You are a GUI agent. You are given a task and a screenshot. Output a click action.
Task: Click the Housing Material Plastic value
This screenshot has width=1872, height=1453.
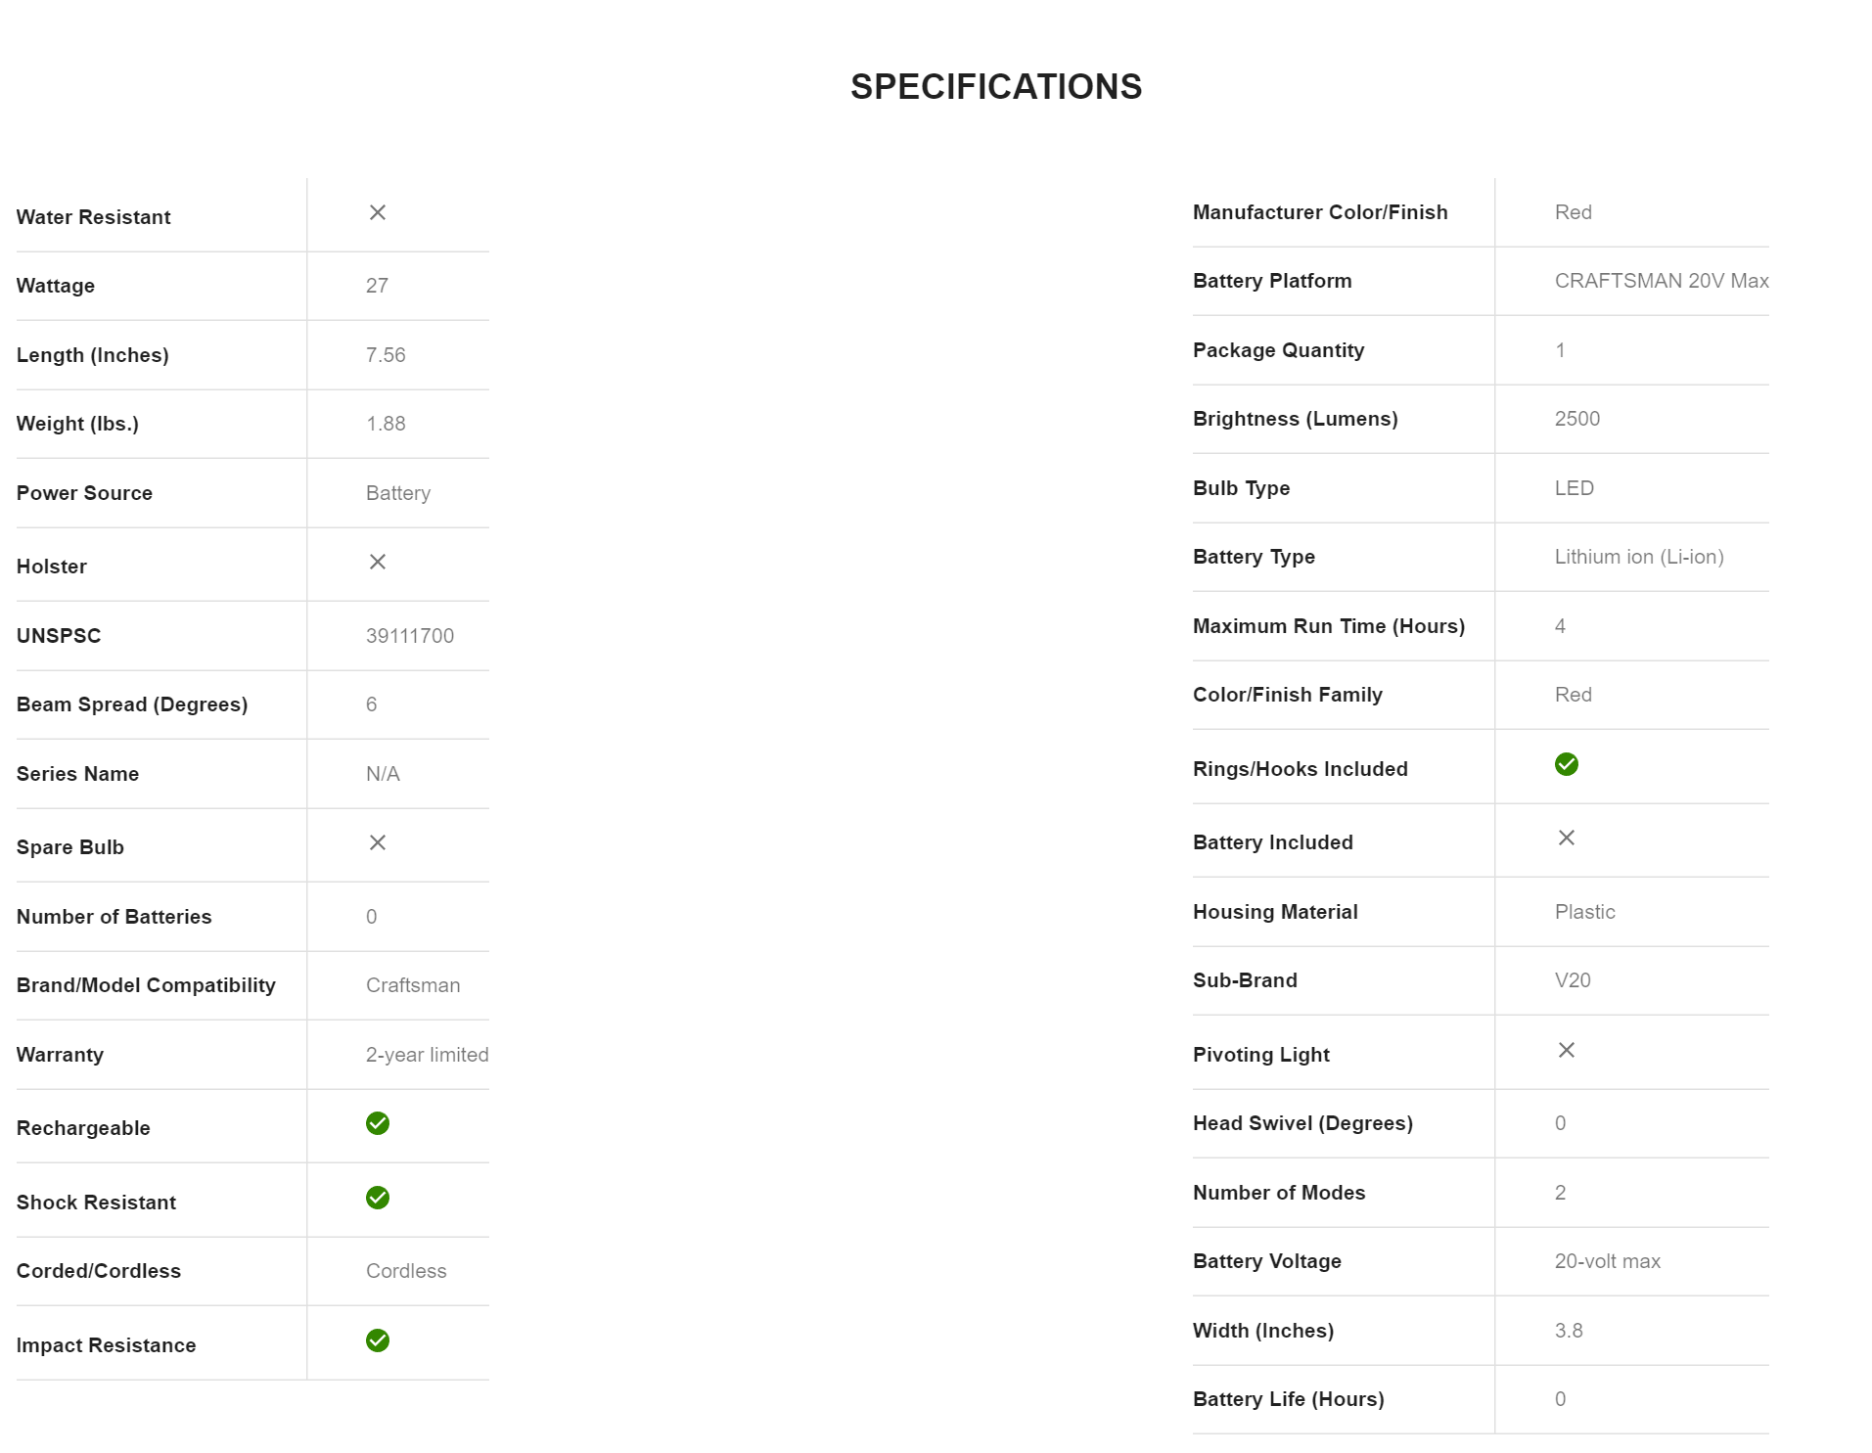1584,912
